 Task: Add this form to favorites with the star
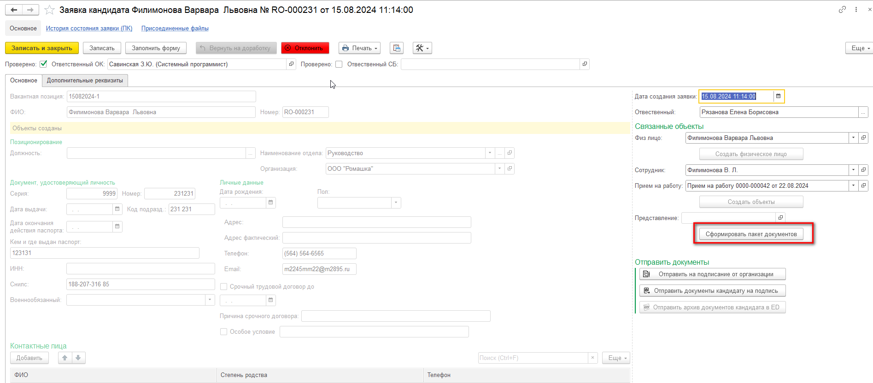(x=49, y=10)
